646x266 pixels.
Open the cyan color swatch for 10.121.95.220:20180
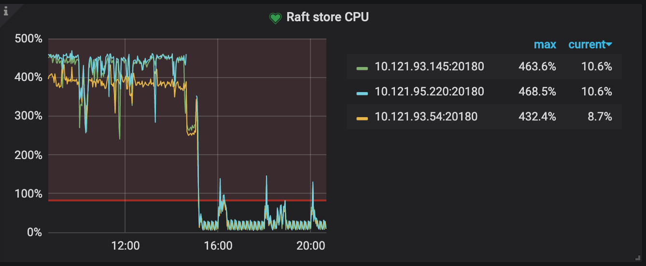(x=362, y=93)
